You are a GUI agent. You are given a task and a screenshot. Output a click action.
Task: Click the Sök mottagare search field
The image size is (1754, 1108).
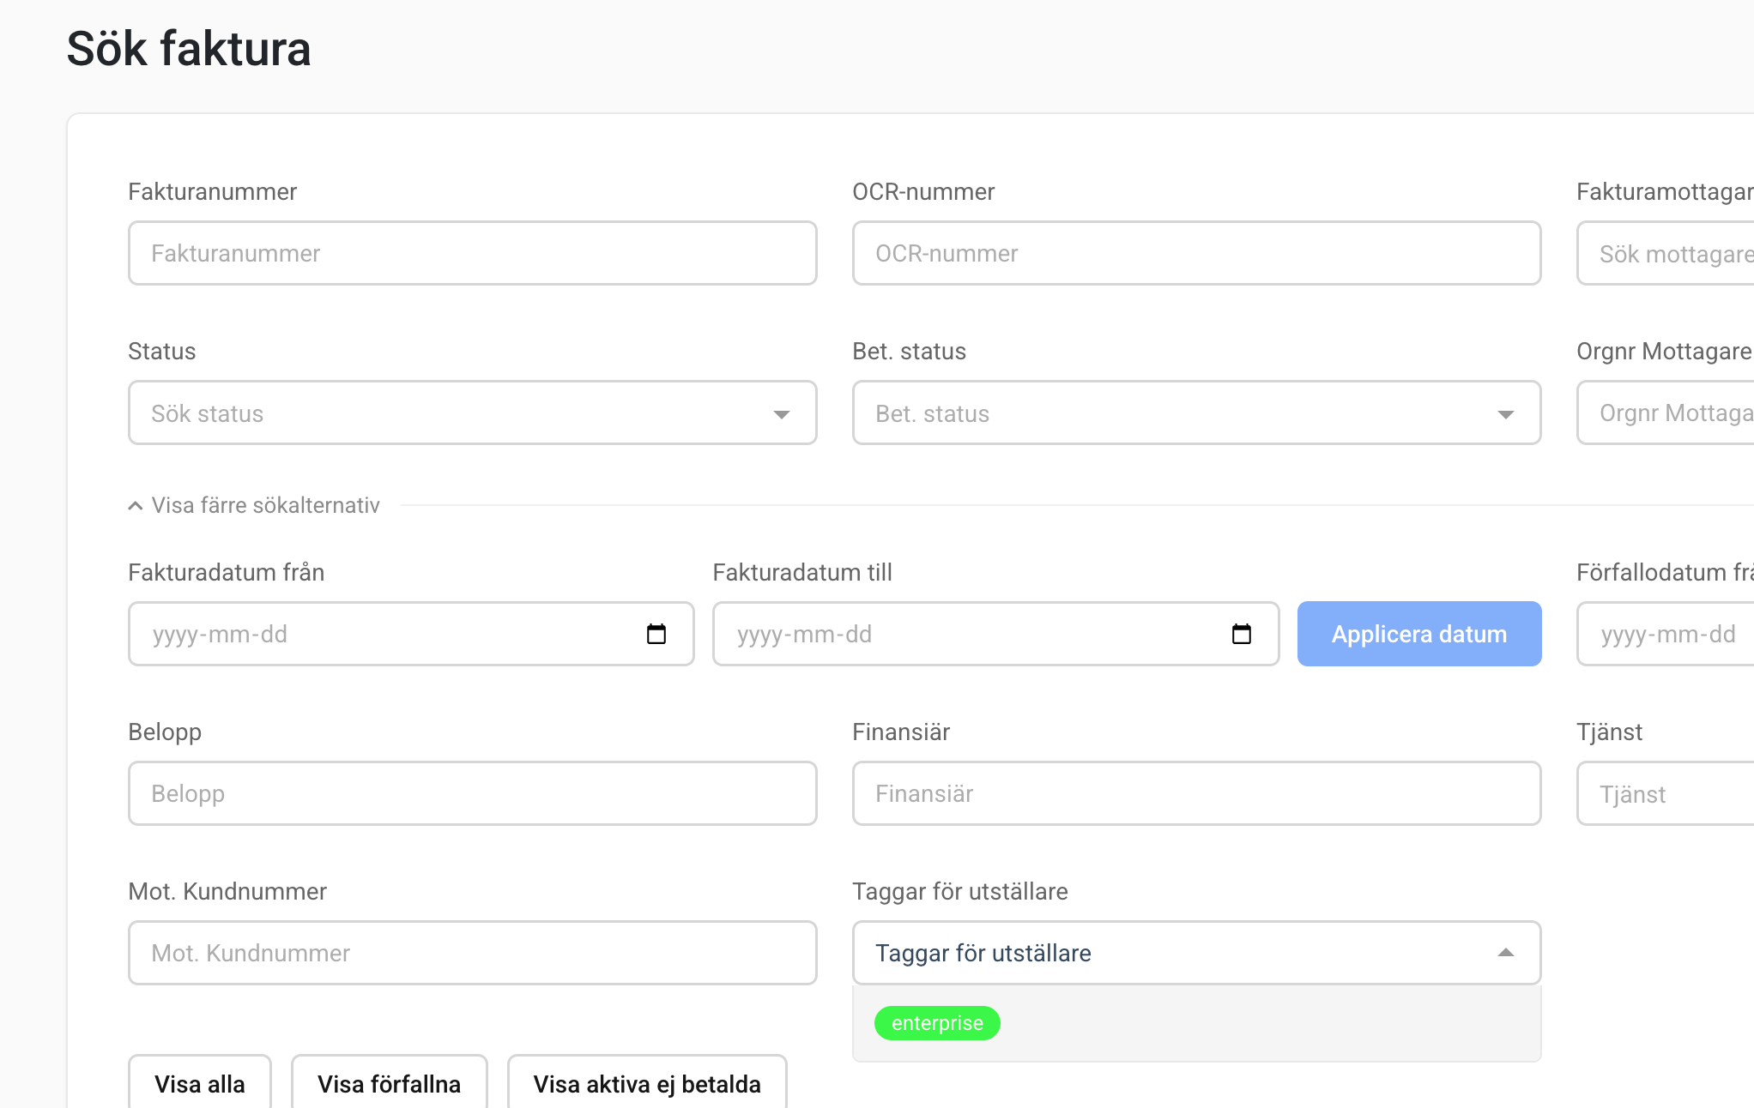(x=1673, y=254)
